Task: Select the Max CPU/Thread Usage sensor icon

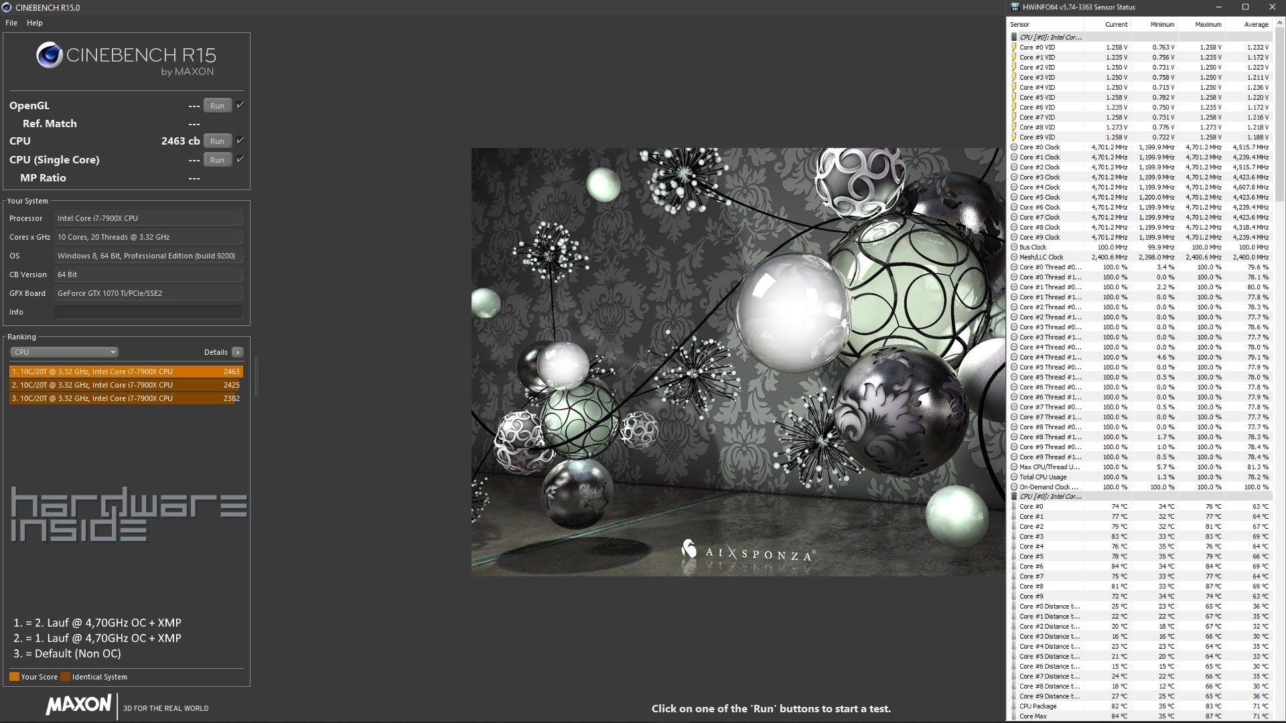Action: [1014, 467]
